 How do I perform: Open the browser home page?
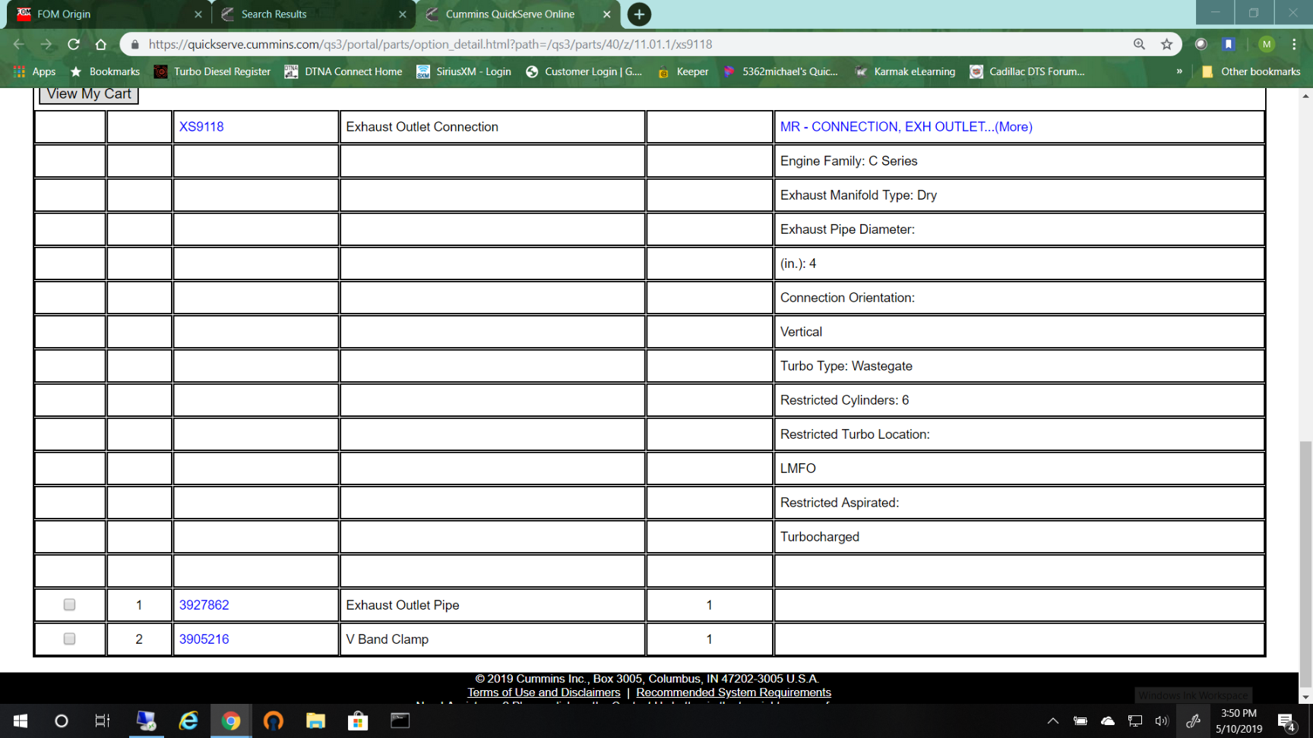[x=101, y=44]
